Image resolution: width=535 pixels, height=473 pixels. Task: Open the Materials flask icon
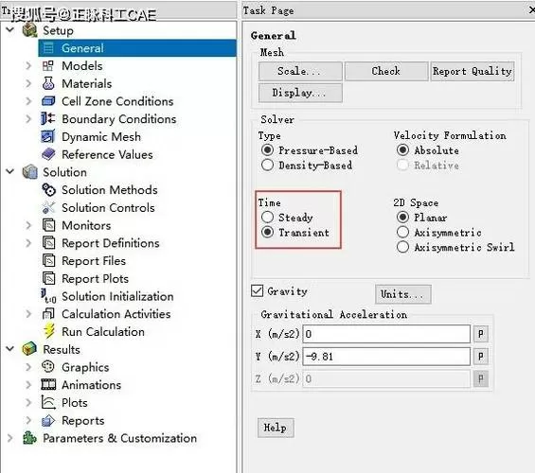click(x=48, y=83)
